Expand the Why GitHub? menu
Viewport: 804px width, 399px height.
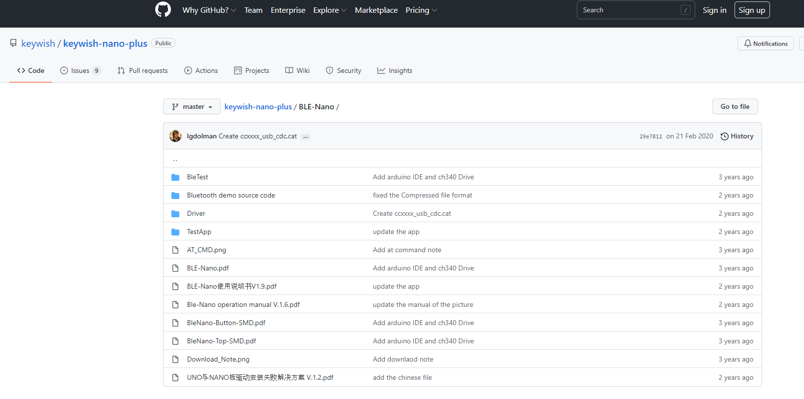click(x=209, y=10)
